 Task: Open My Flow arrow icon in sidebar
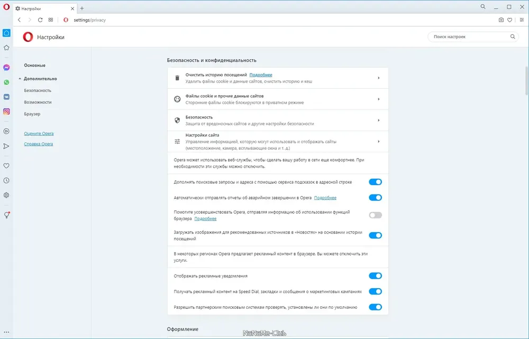click(x=6, y=146)
